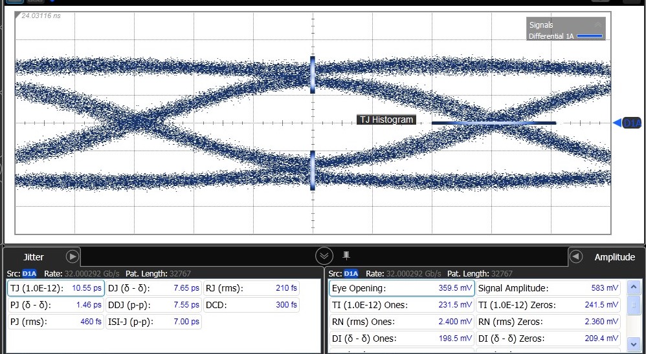Switch to the Jitter results tab
Image resolution: width=646 pixels, height=354 pixels.
click(x=34, y=257)
